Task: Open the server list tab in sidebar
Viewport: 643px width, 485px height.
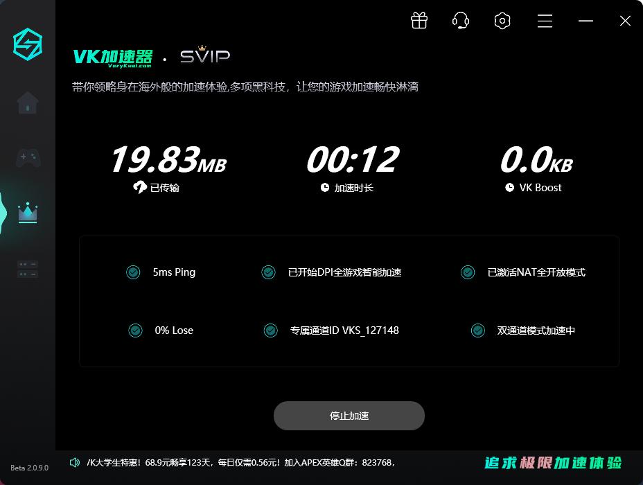Action: pos(28,269)
